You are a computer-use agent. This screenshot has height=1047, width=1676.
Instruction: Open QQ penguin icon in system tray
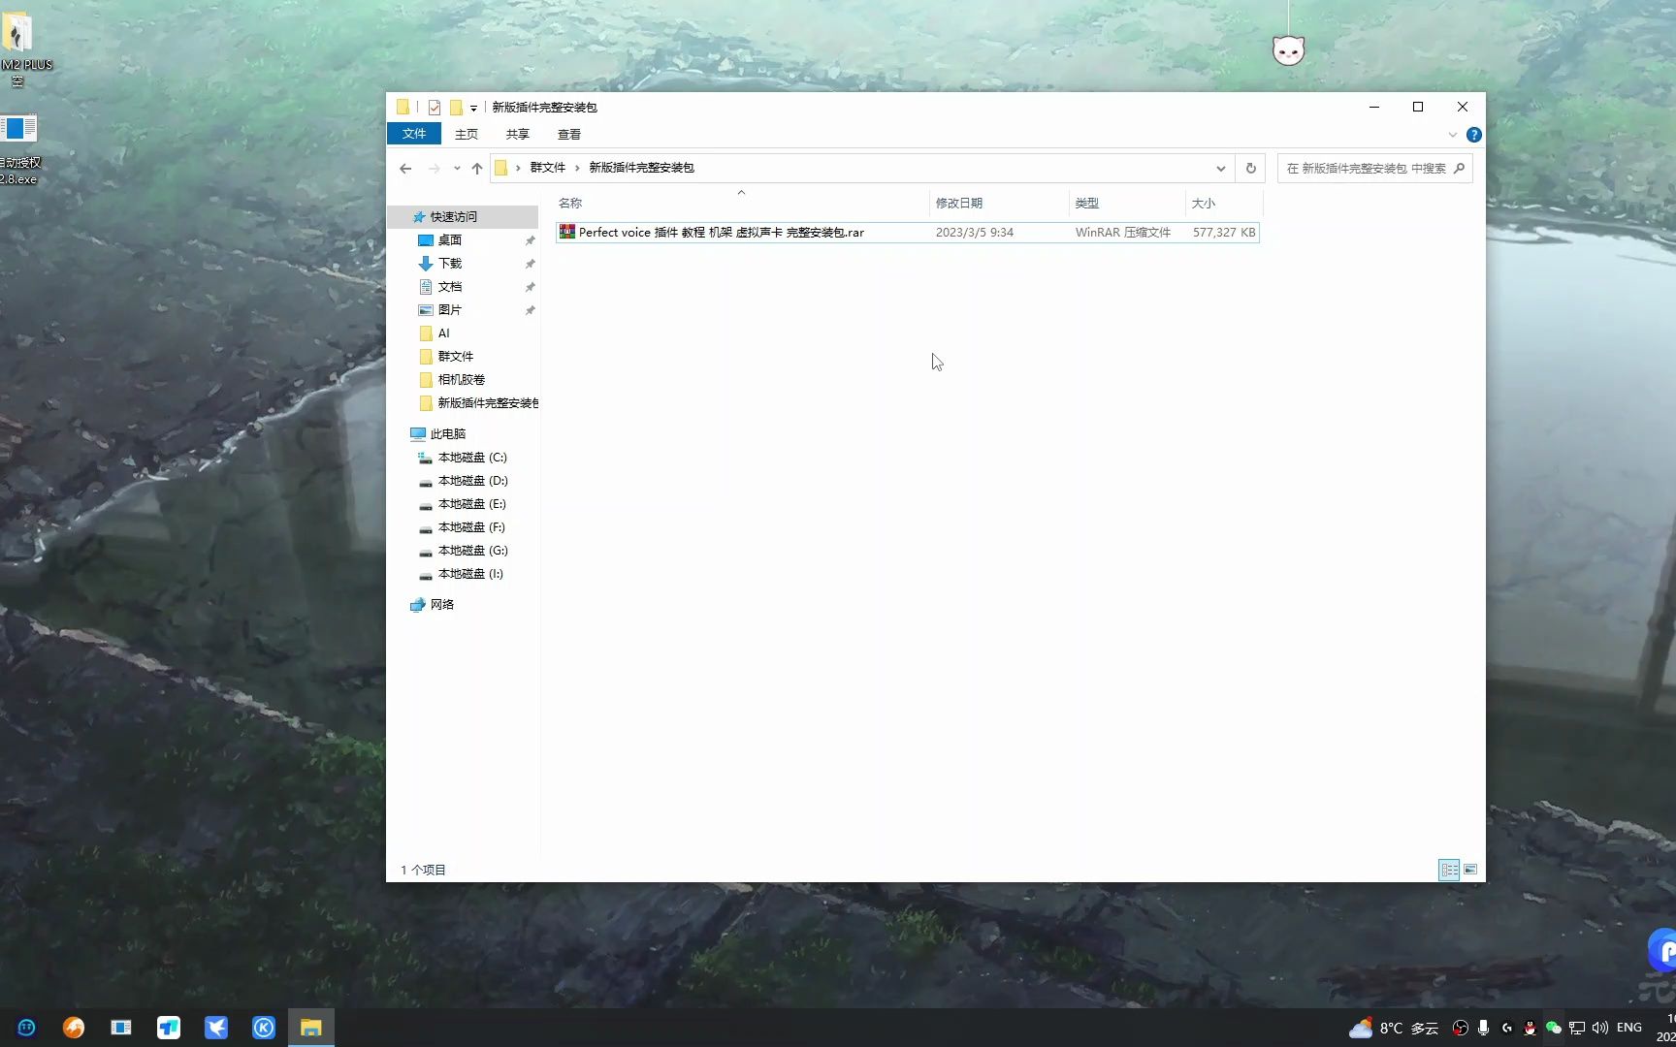[1530, 1028]
